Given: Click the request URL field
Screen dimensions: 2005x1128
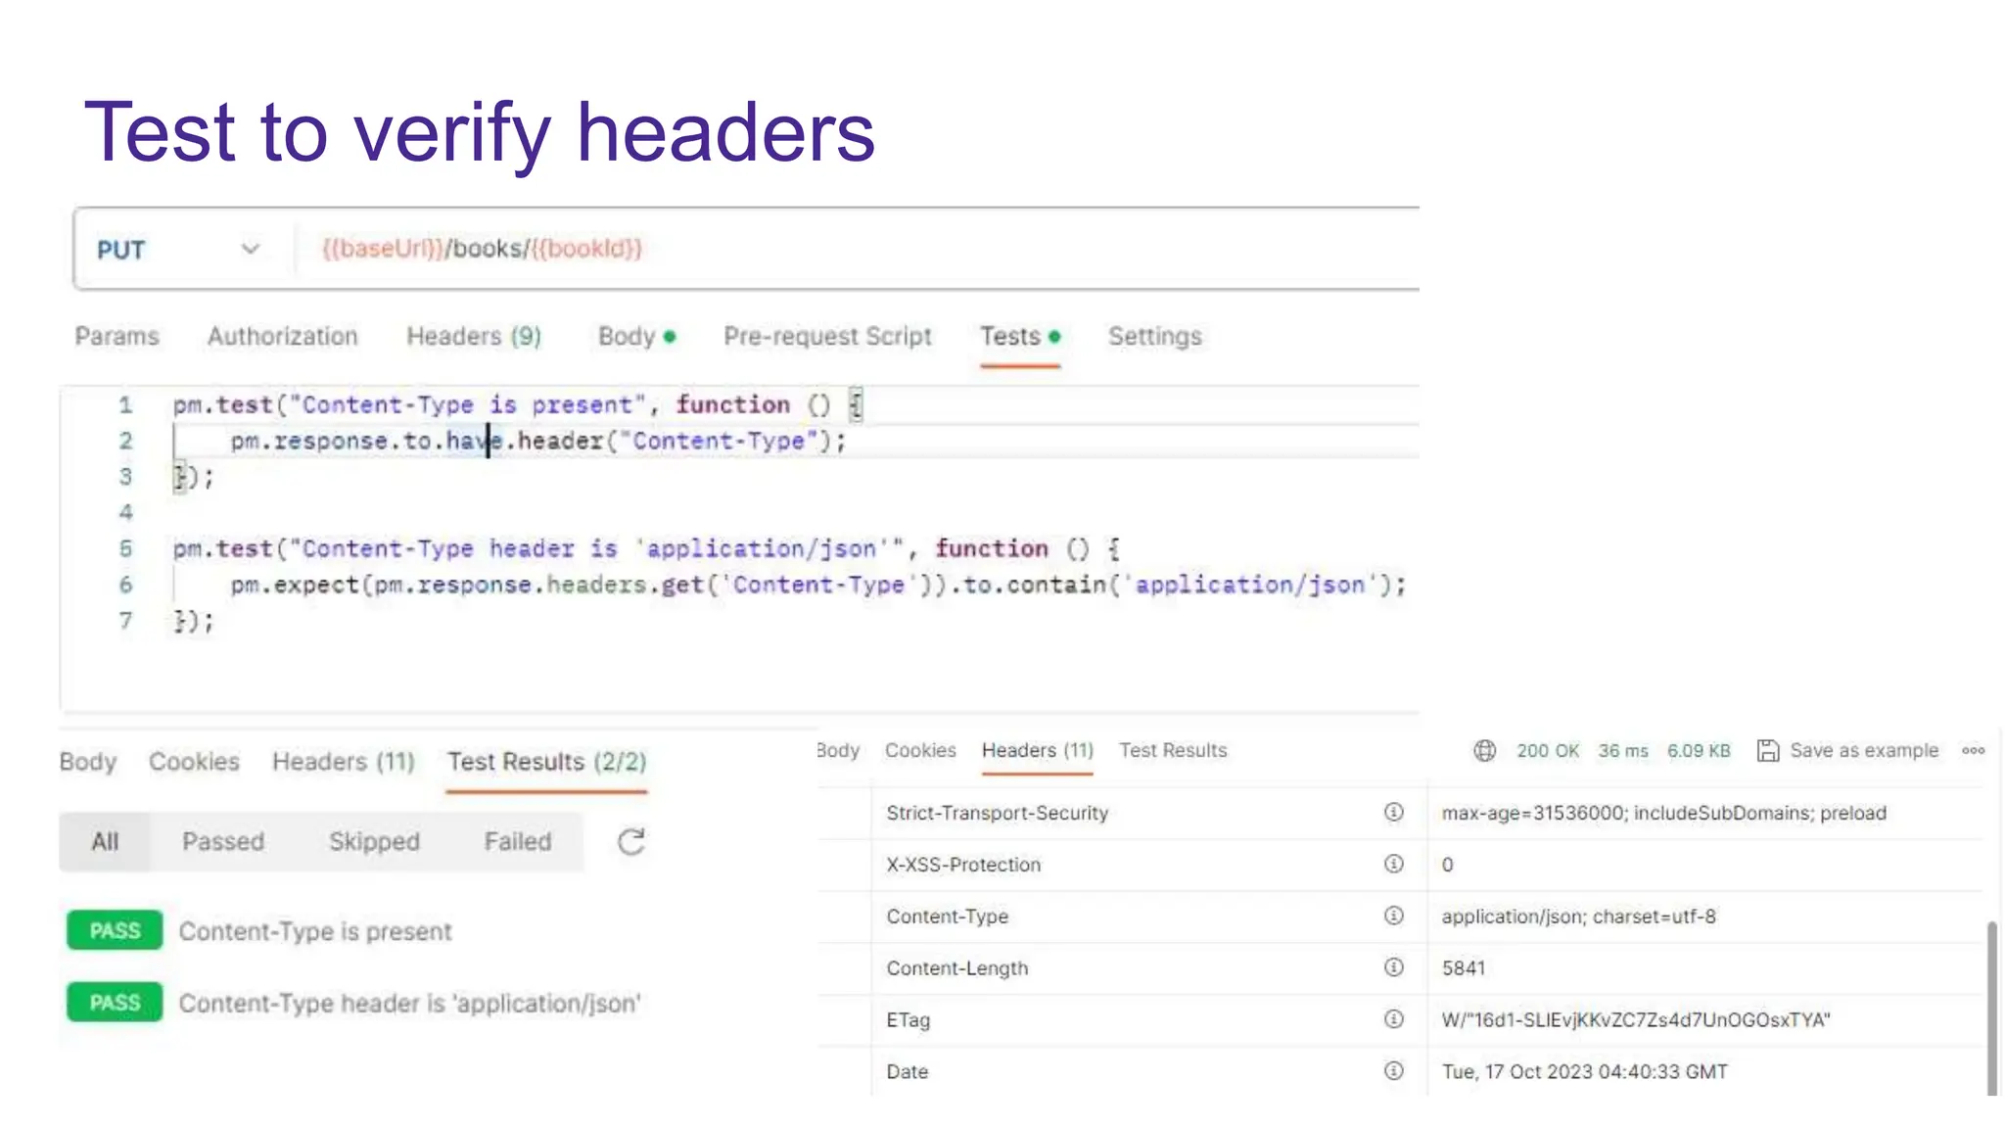Looking at the screenshot, I should 857,249.
